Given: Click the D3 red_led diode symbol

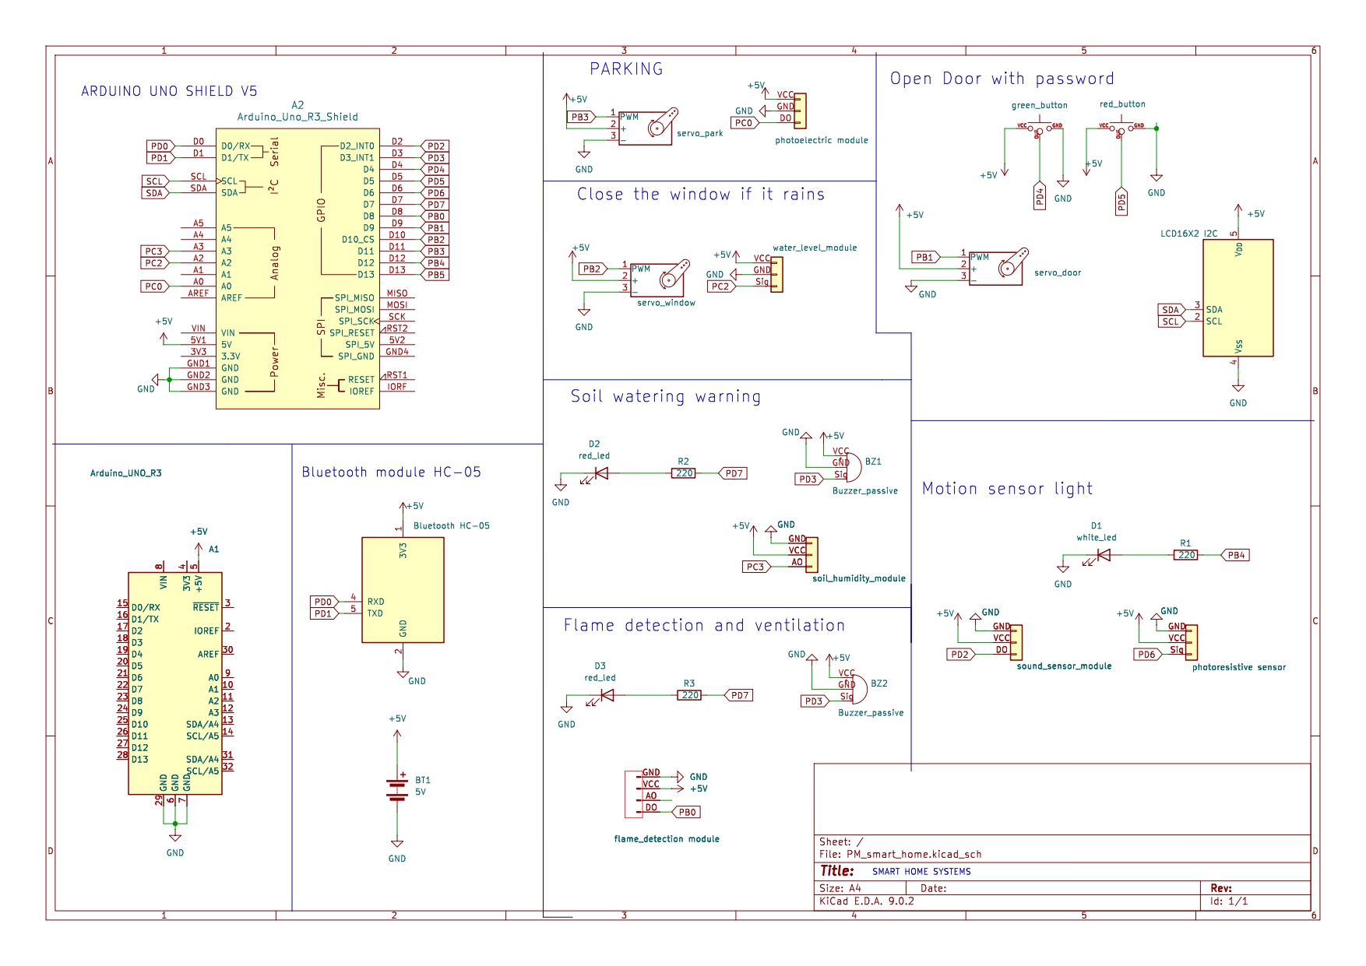Looking at the screenshot, I should coord(607,695).
